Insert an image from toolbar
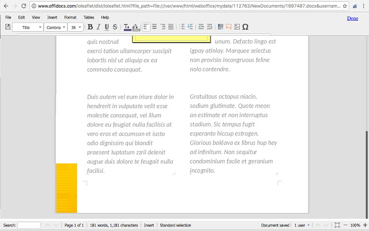Image resolution: width=369 pixels, height=231 pixels. (237, 27)
